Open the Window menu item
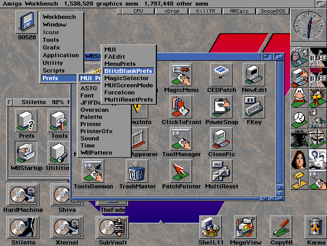The height and width of the screenshot is (246, 327). (55, 24)
